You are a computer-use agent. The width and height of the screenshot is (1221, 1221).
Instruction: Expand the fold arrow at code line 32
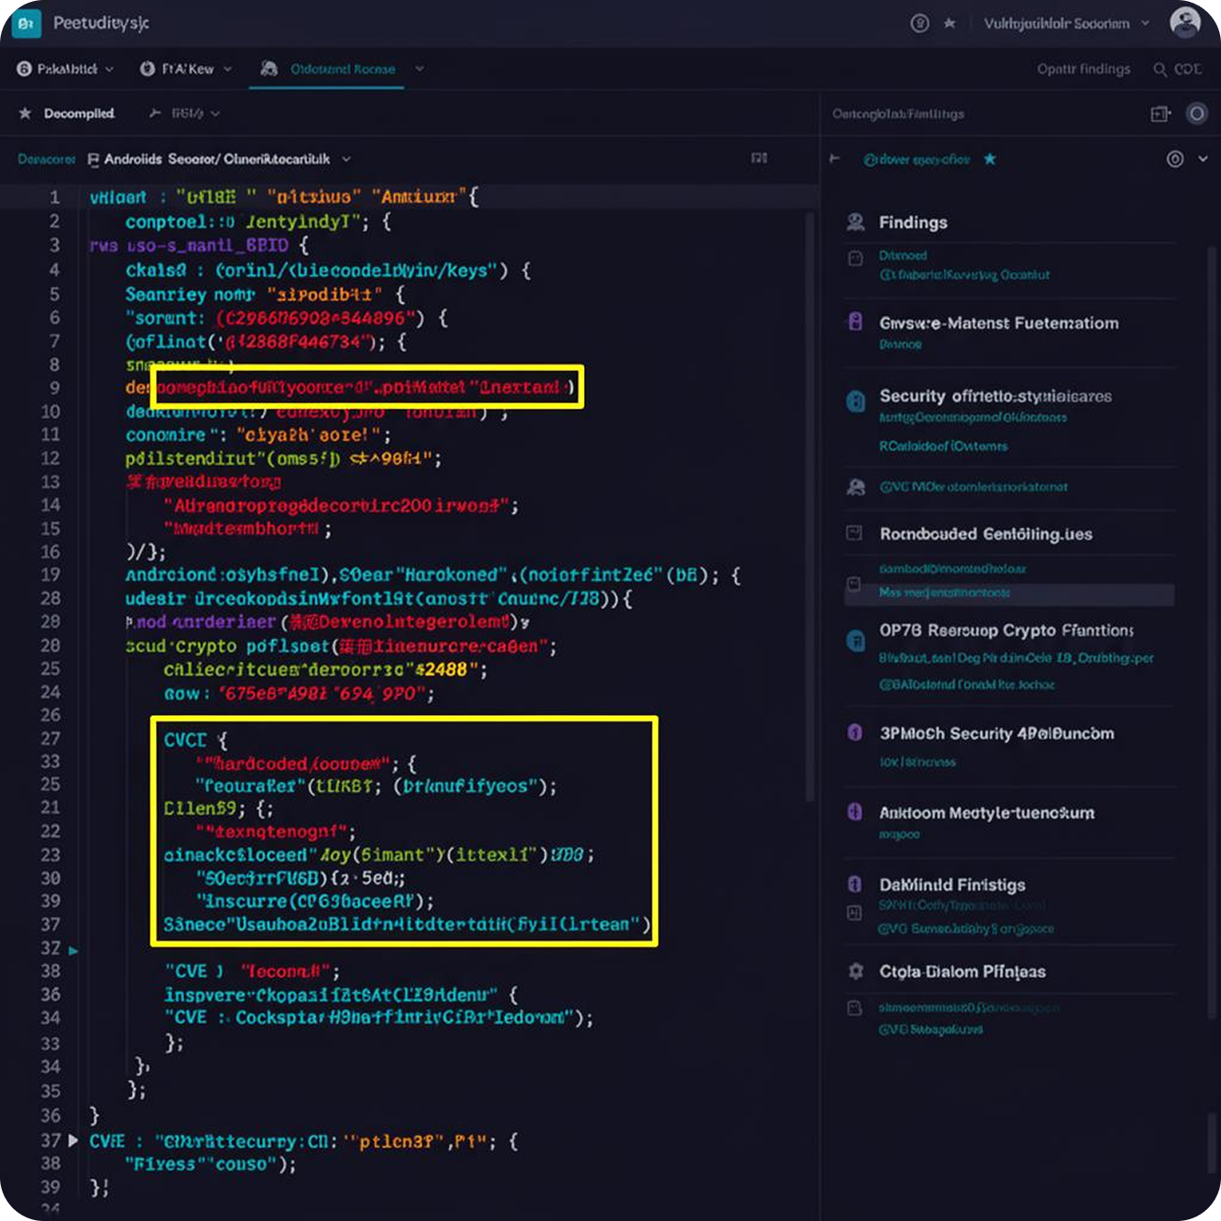pos(73,951)
